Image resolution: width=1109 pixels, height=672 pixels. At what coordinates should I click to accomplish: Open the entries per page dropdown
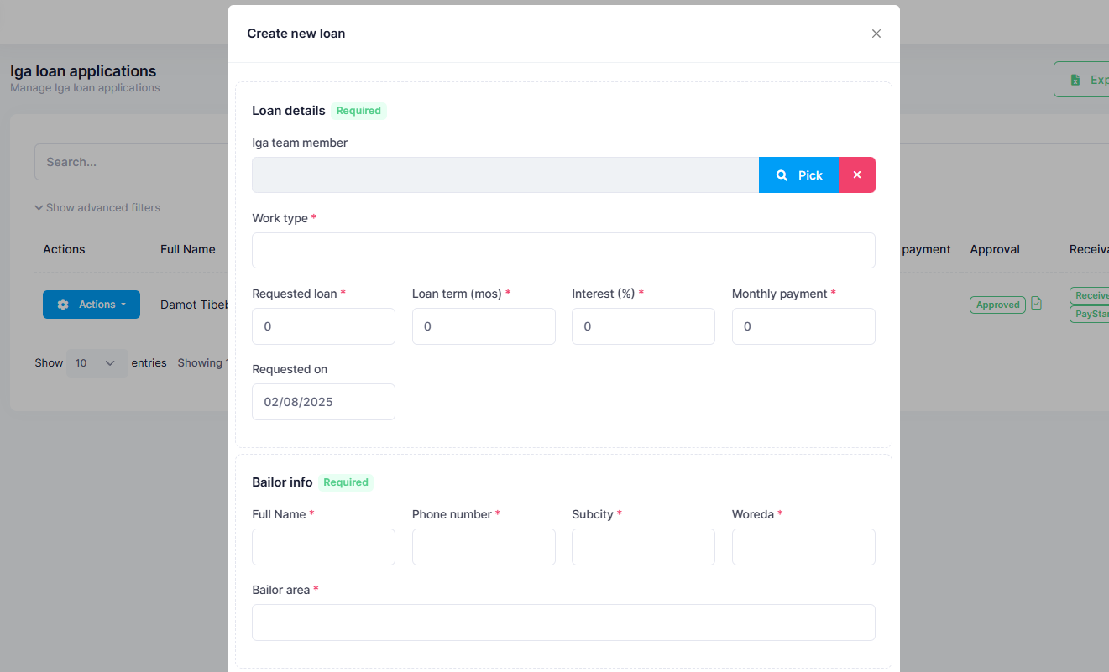coord(96,363)
